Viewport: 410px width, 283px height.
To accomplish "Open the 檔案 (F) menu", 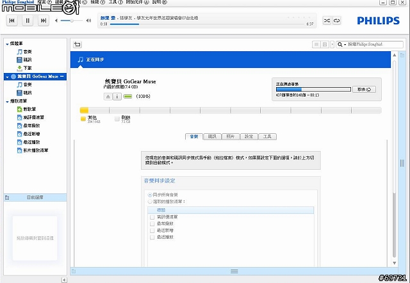I will point(44,2).
